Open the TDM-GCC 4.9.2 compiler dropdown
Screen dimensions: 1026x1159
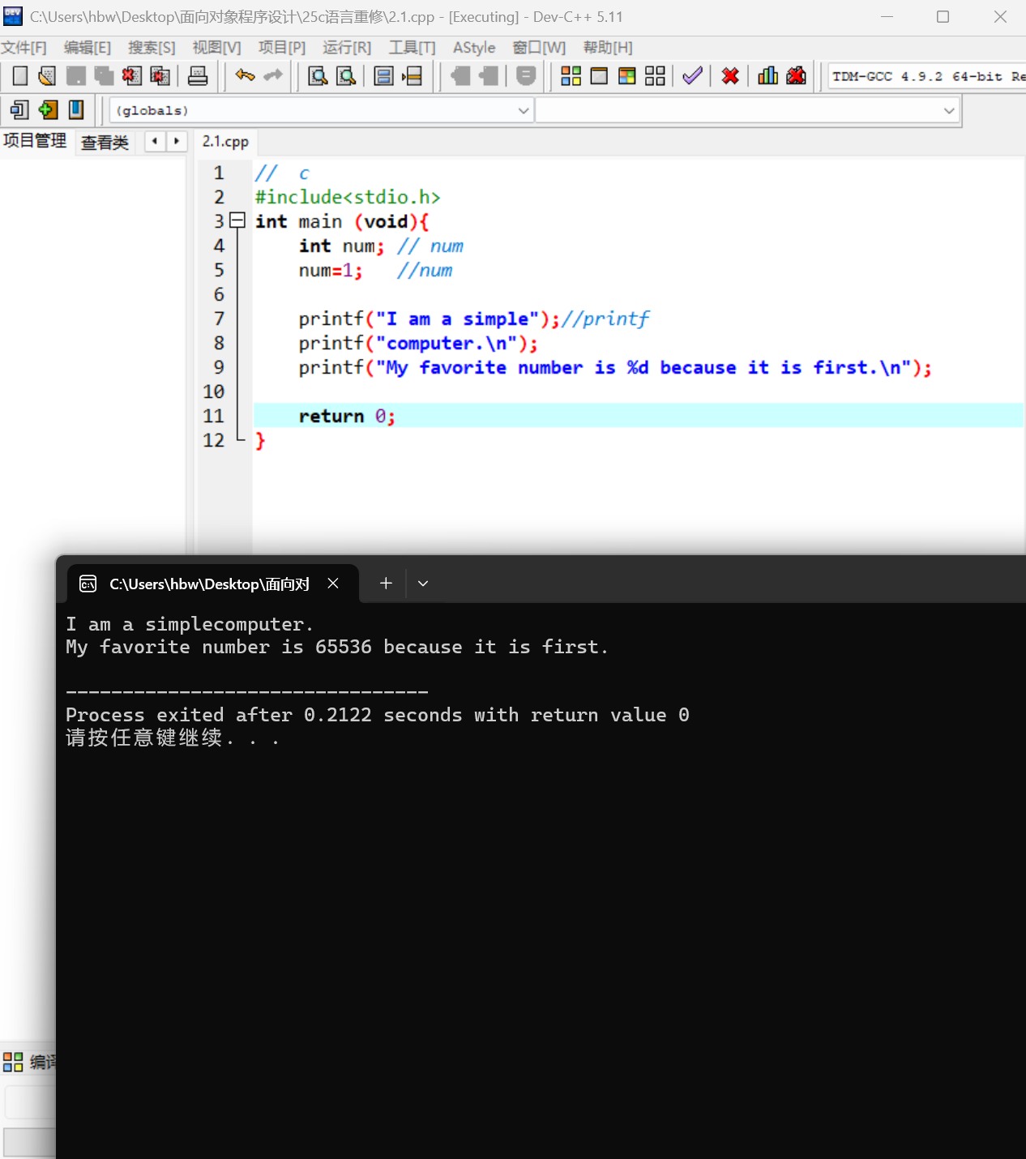tap(927, 76)
